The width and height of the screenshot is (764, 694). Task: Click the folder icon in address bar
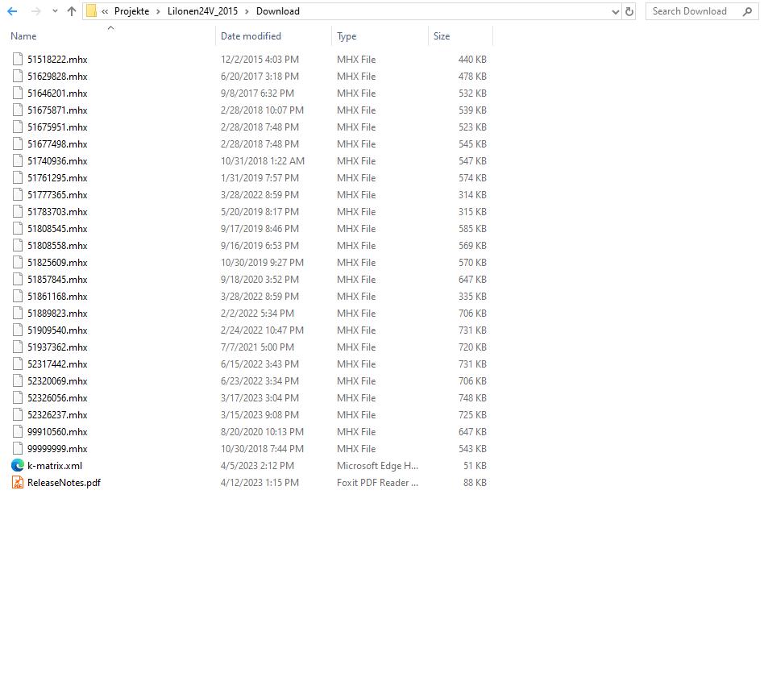[91, 11]
